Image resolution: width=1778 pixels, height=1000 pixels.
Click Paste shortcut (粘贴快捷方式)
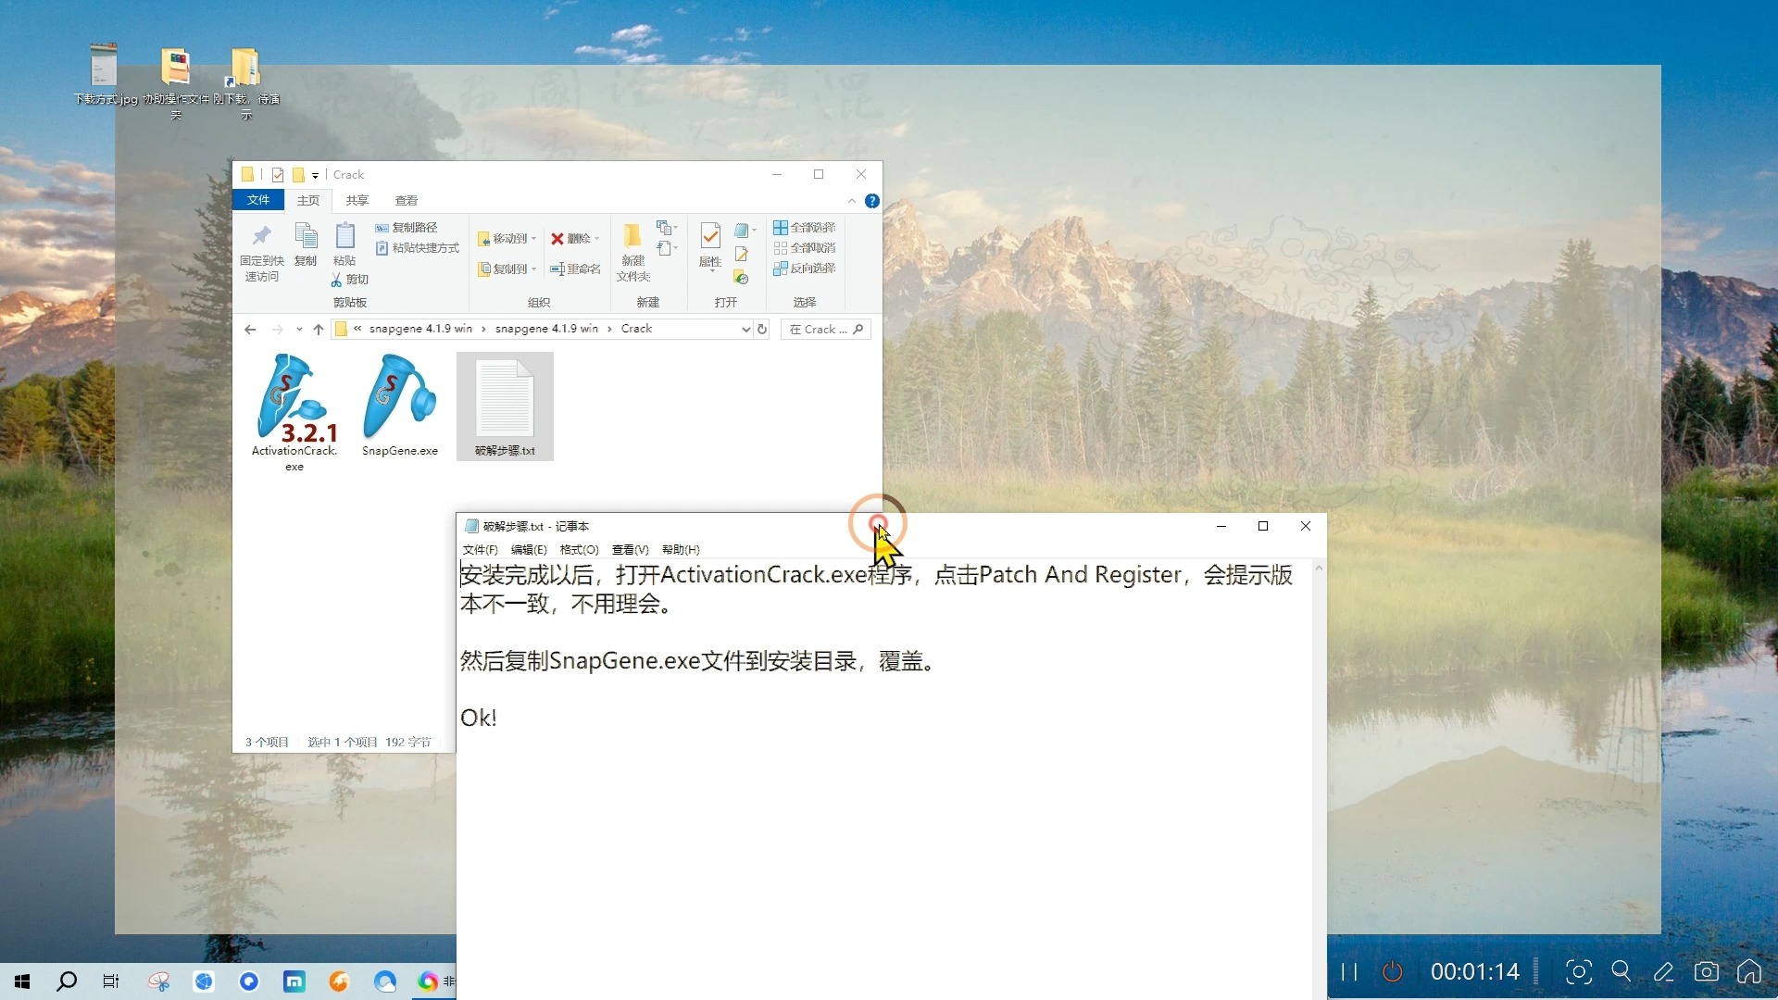[417, 248]
